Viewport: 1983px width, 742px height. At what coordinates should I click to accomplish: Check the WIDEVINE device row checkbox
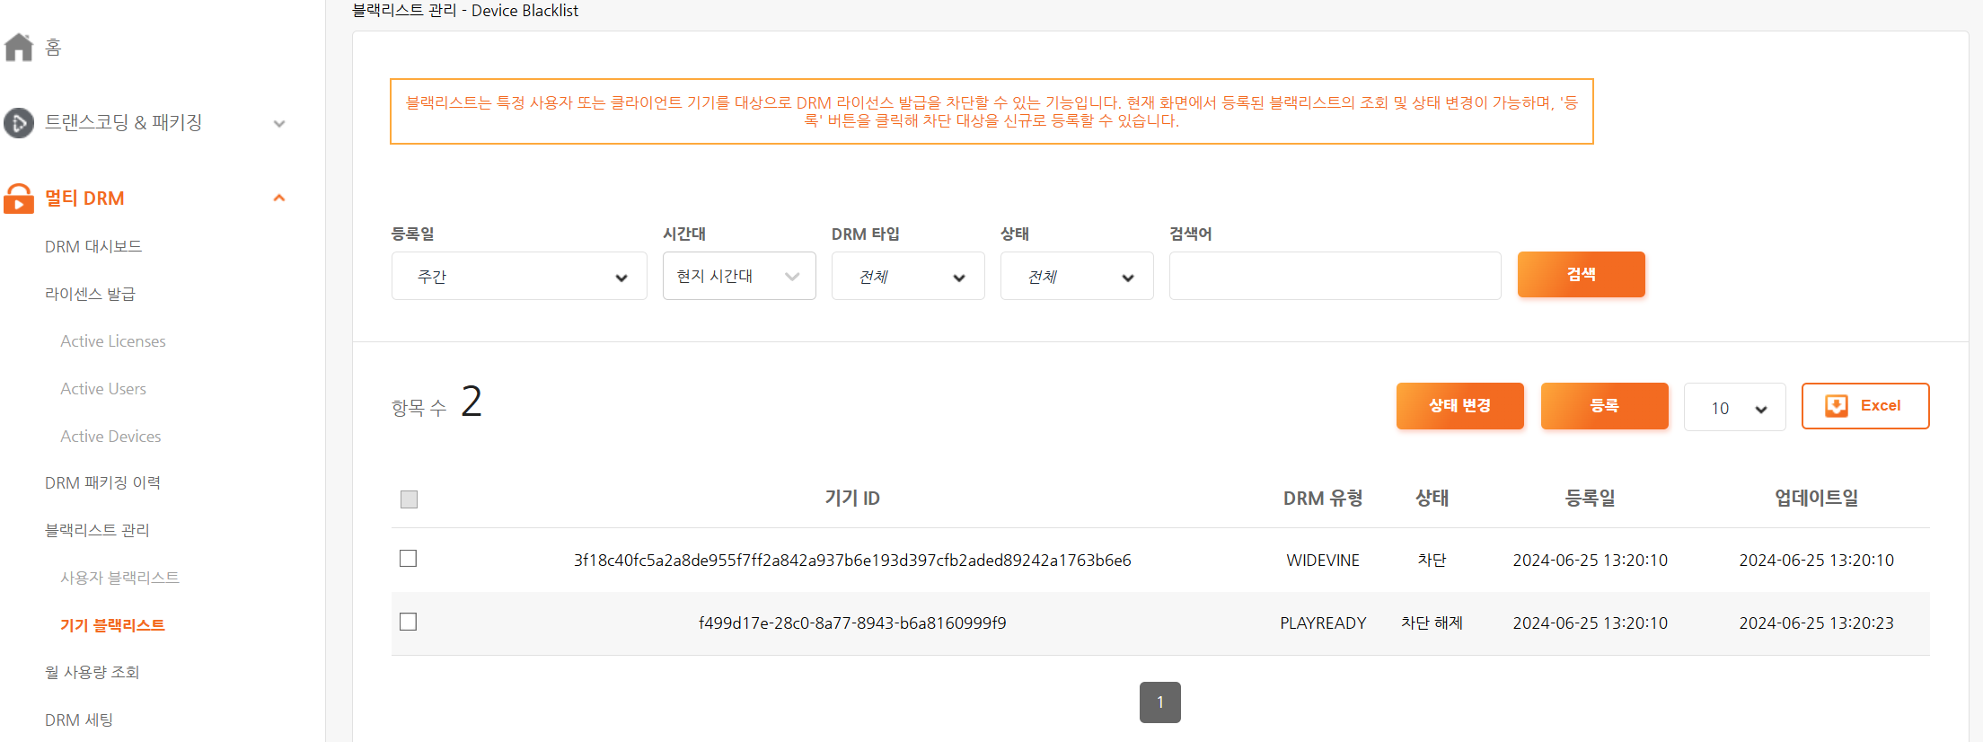409,559
